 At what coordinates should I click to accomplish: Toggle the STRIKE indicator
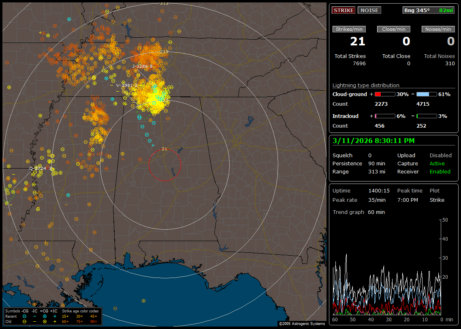[344, 10]
